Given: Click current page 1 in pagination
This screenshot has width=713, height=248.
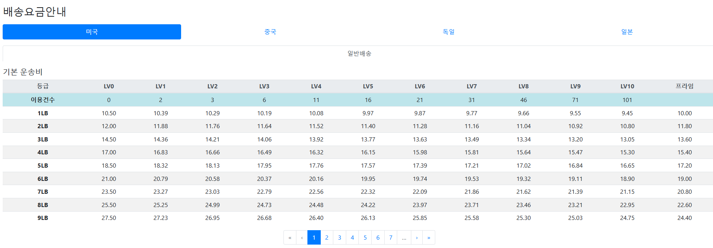Looking at the screenshot, I should tap(314, 237).
